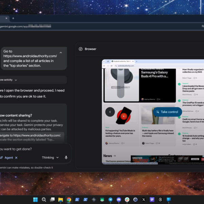Open the YouTube Music feature article
Viewport: 204px width, 204px height.
pos(120,133)
